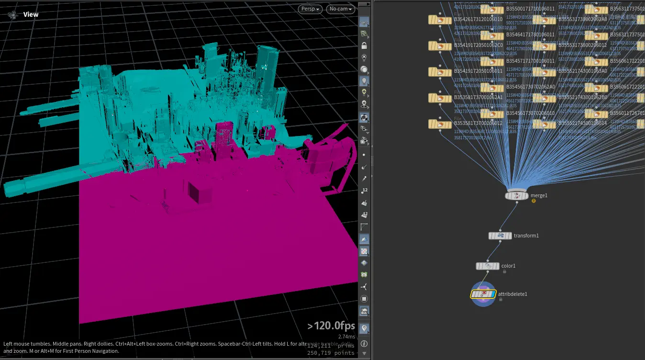Click the attribdelete1 node label

point(512,294)
